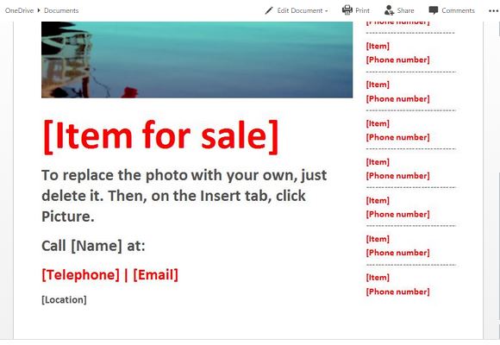Click the Call [Name] at: line
Viewport: 500px width, 345px height.
[x=93, y=246]
